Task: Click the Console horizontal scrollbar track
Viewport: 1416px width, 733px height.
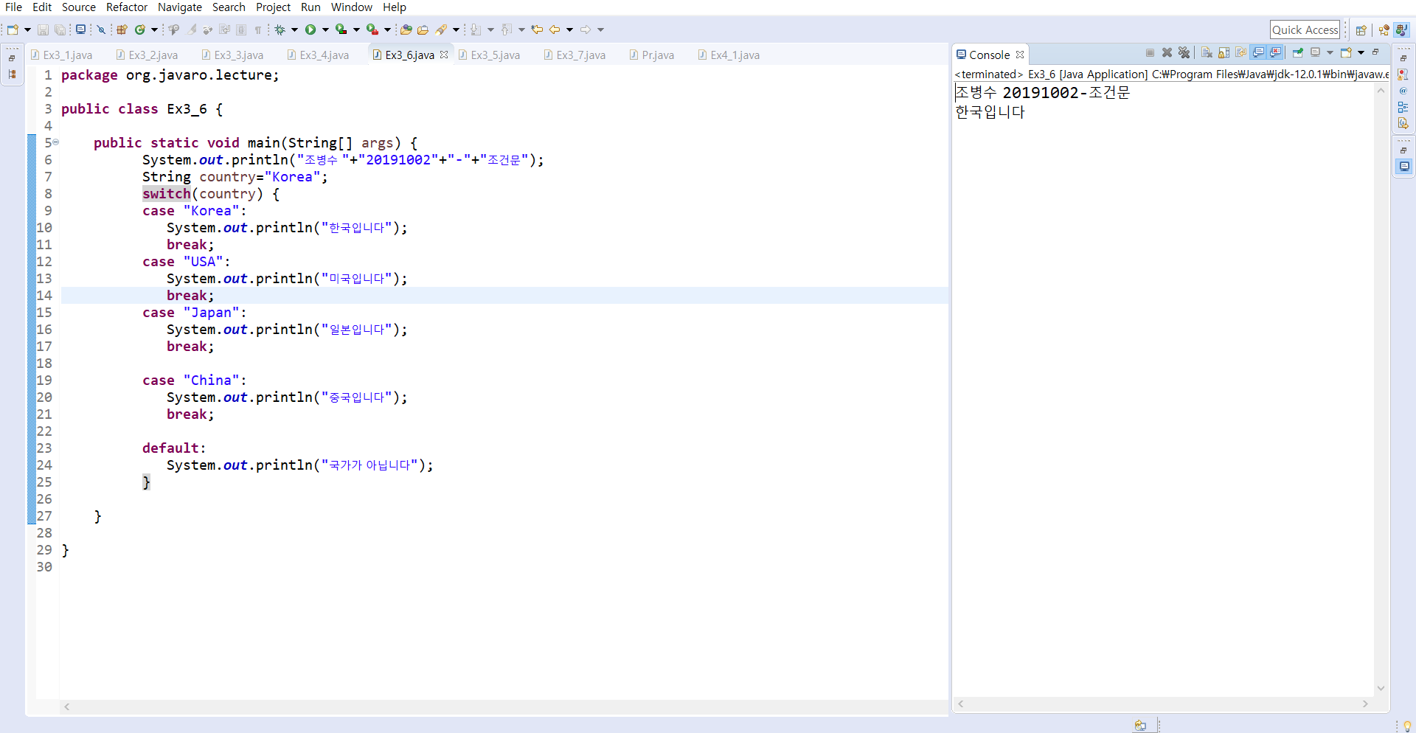Action: click(x=1163, y=704)
